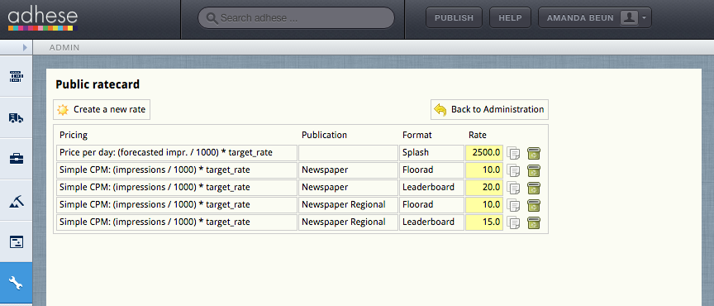Open the user menu dropdown arrow
Viewport: 714px width, 306px height.
(644, 18)
